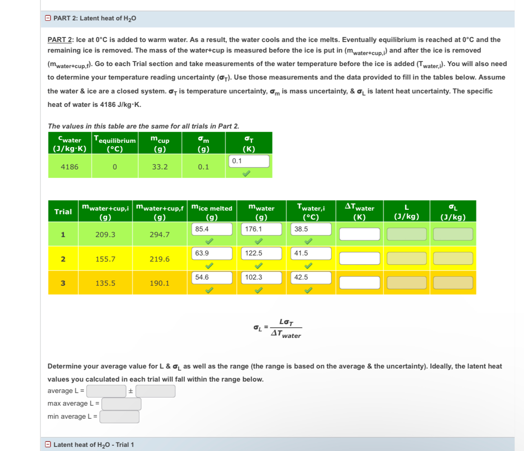524x451 pixels.
Task: Select Trial 2 final mass 219.6
Action: coord(160,259)
